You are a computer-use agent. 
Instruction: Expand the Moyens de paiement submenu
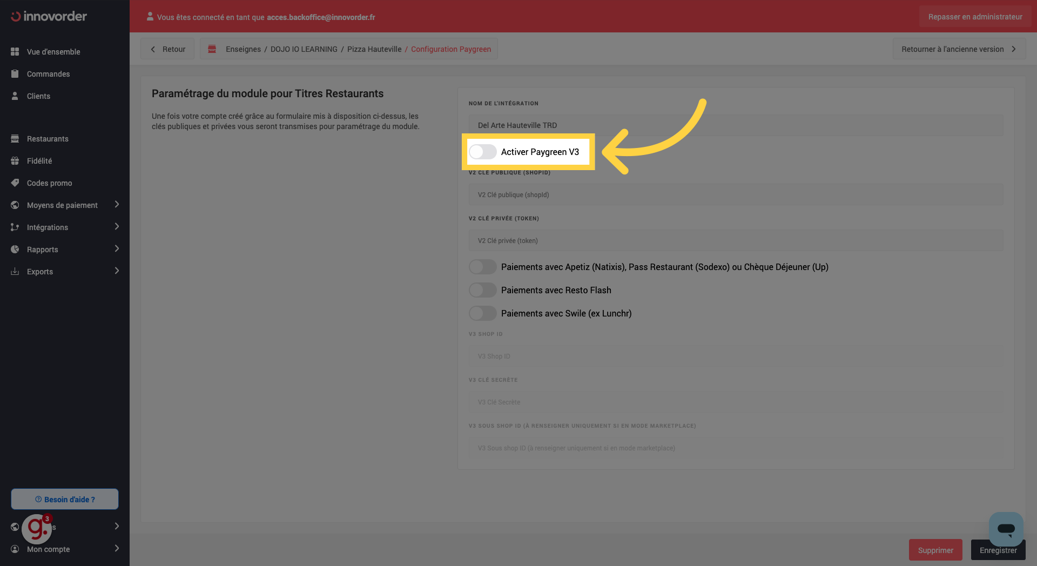coord(117,205)
